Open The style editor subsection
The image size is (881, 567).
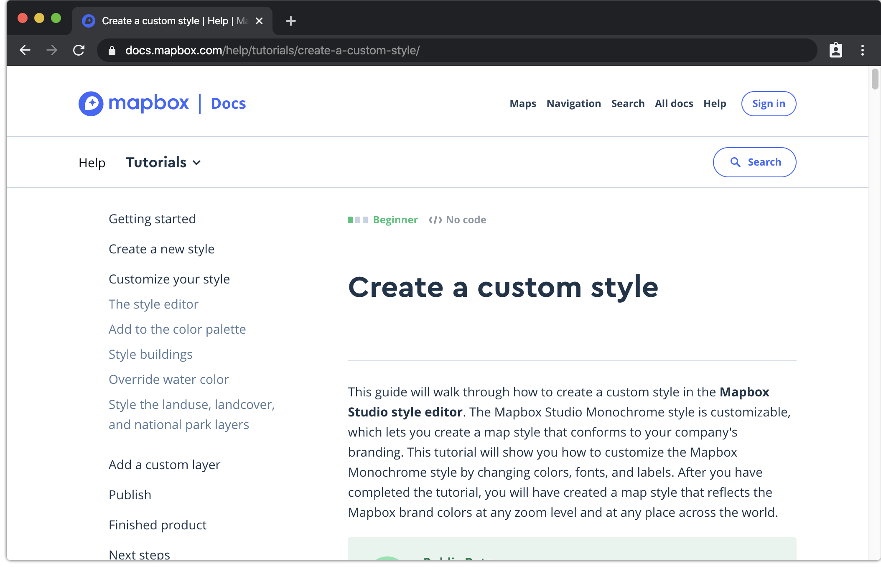pyautogui.click(x=153, y=304)
